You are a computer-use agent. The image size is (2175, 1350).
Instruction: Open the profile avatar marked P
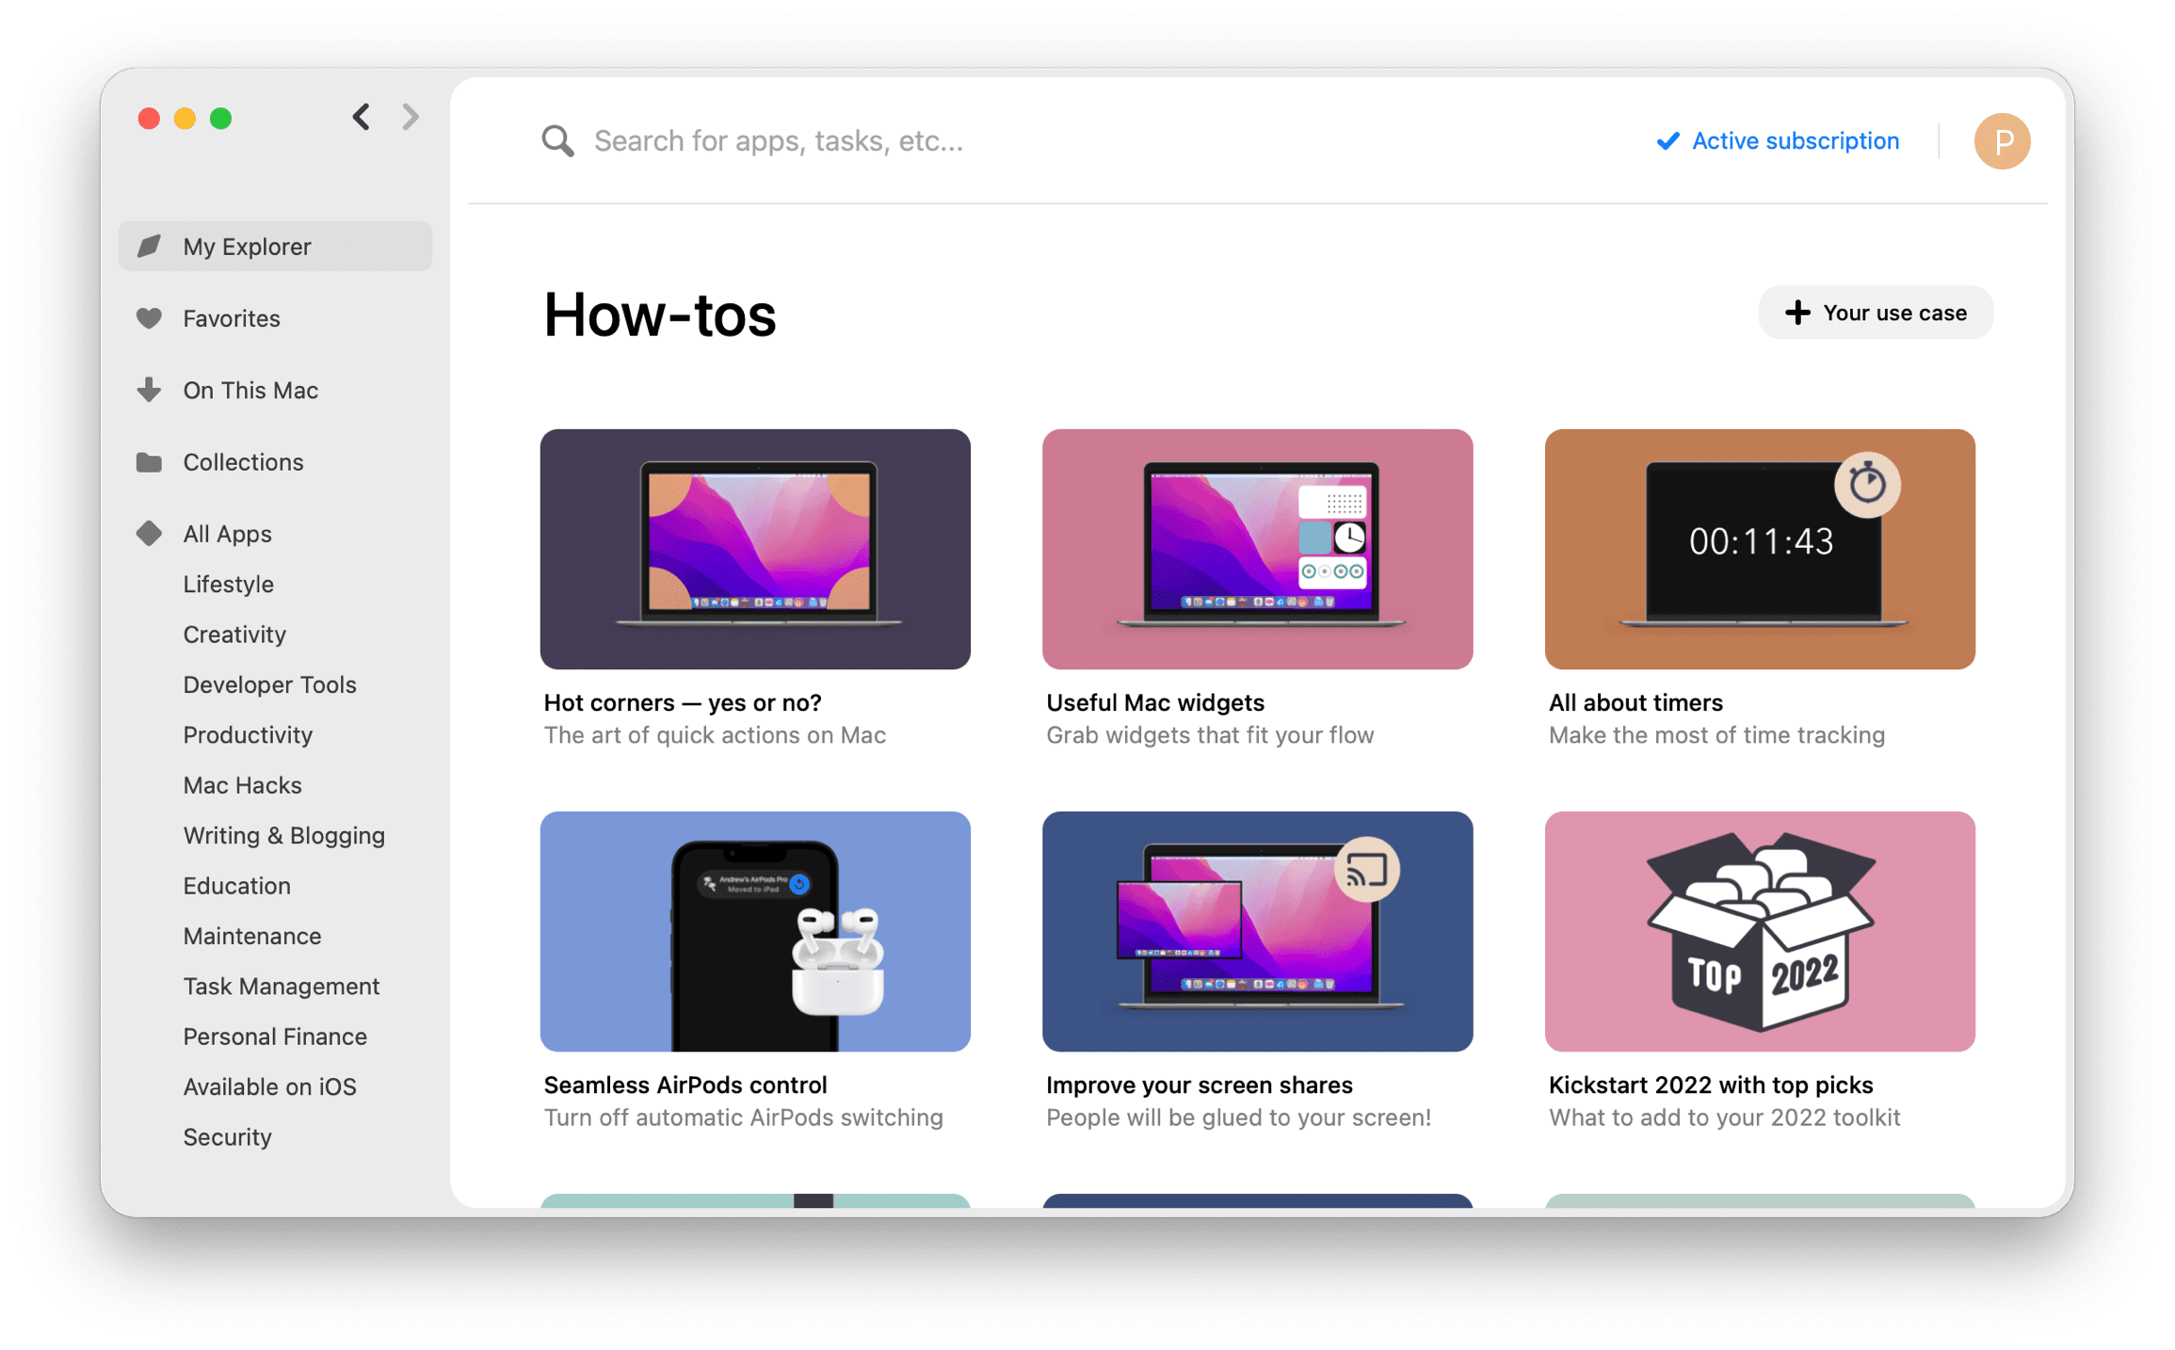[2002, 140]
